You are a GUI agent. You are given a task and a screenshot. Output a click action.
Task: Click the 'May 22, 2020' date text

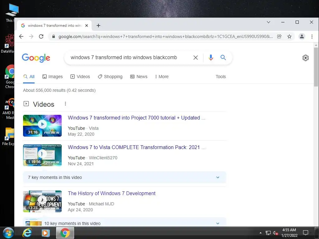(81, 134)
